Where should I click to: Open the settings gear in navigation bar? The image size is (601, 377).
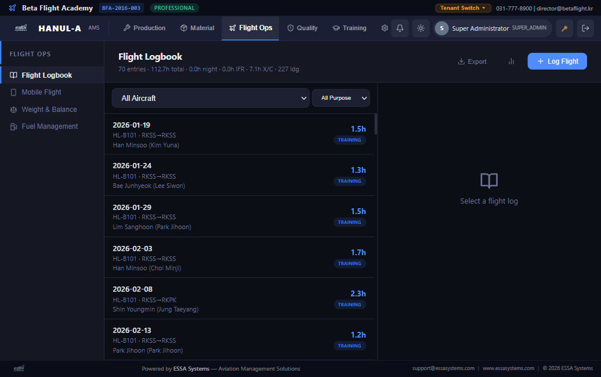pos(384,28)
